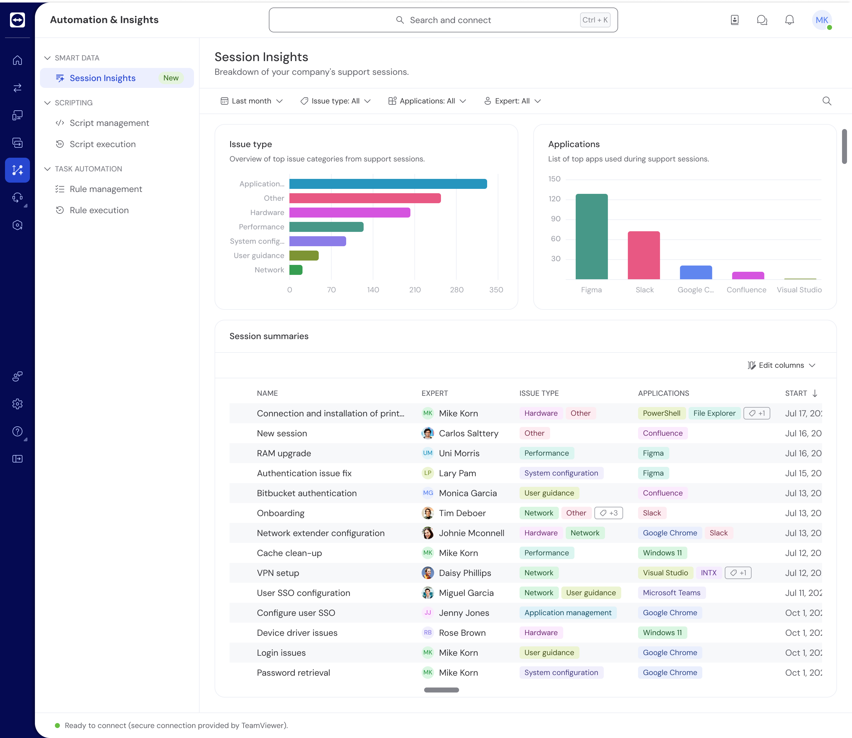Collapse the TASK AUTOMATION section

pos(47,168)
